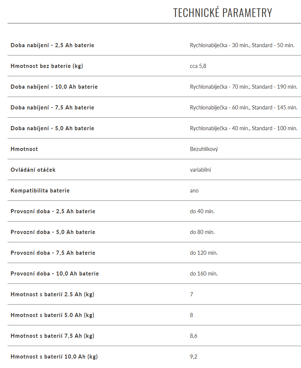Click the Hmotnost bez baterie (kg) label
The width and height of the screenshot is (301, 368).
(47, 66)
